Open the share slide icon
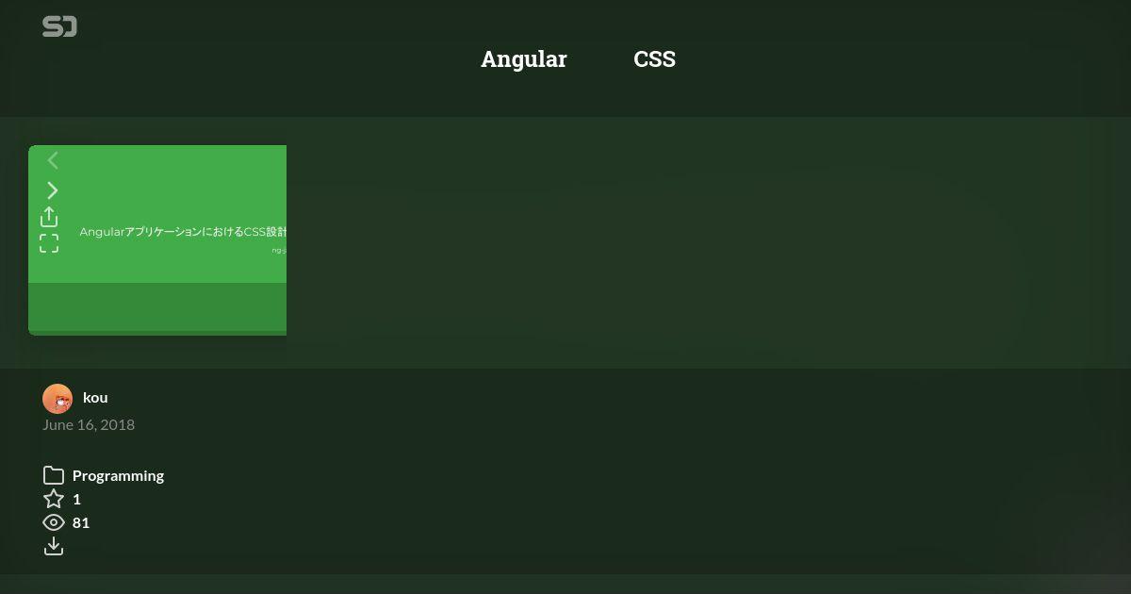1131x594 pixels. click(49, 218)
